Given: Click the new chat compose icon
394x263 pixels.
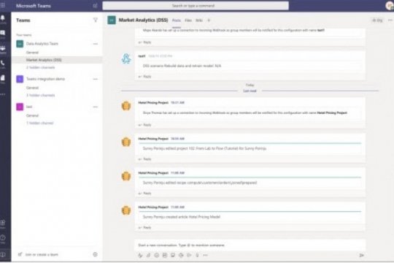Looking at the screenshot, I should pos(96,6).
